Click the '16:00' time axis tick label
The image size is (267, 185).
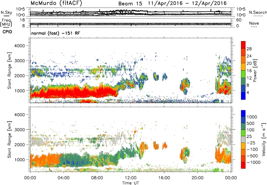pyautogui.click(x=164, y=178)
